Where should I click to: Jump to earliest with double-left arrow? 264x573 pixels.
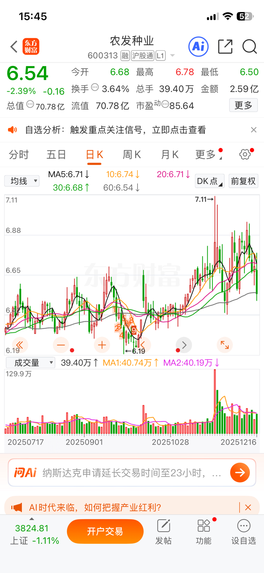[x=20, y=345]
